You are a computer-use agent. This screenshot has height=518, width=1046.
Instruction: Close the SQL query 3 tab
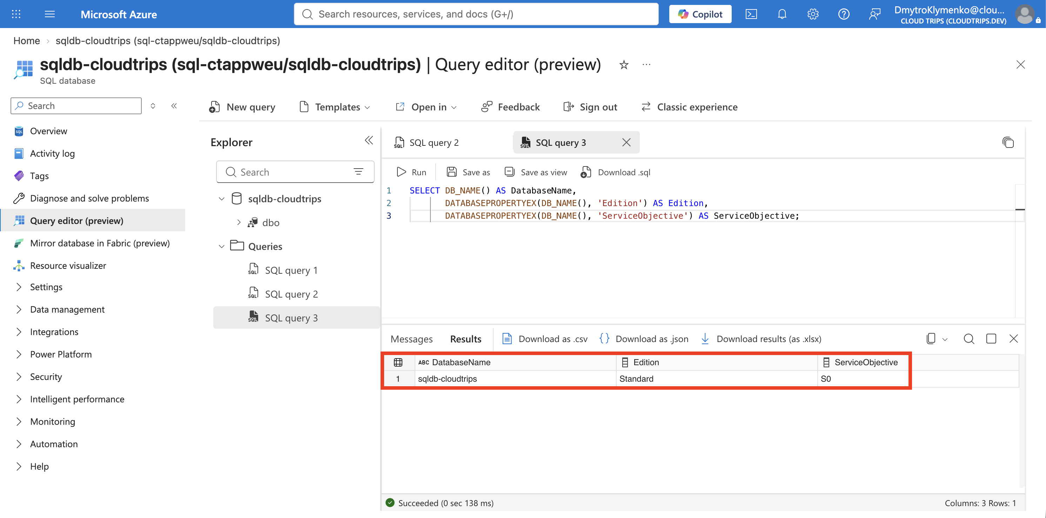pos(626,142)
